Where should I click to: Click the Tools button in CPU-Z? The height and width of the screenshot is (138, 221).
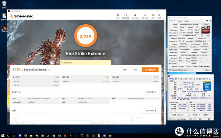click(190, 119)
